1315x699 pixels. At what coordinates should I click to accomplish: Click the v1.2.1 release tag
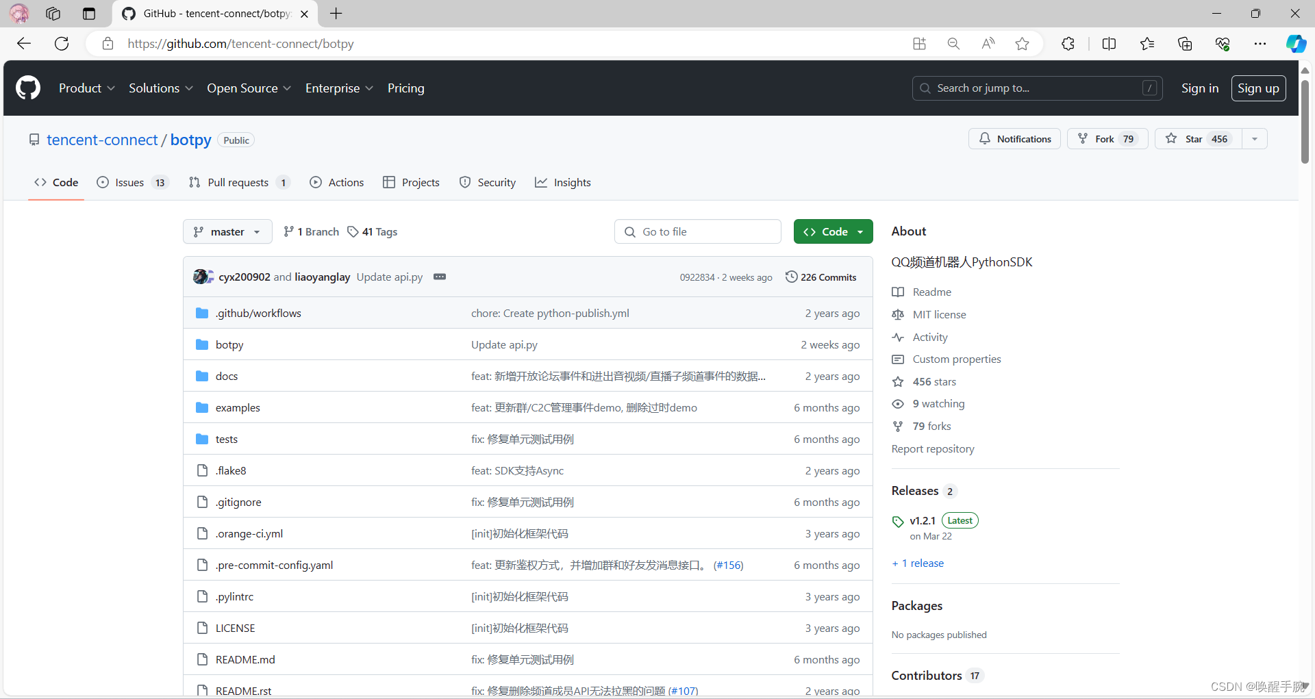coord(923,520)
